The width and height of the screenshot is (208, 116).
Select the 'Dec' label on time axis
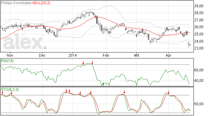pos(42,55)
